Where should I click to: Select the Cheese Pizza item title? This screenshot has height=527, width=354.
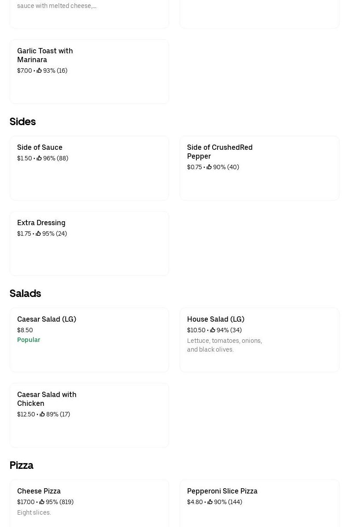point(39,491)
